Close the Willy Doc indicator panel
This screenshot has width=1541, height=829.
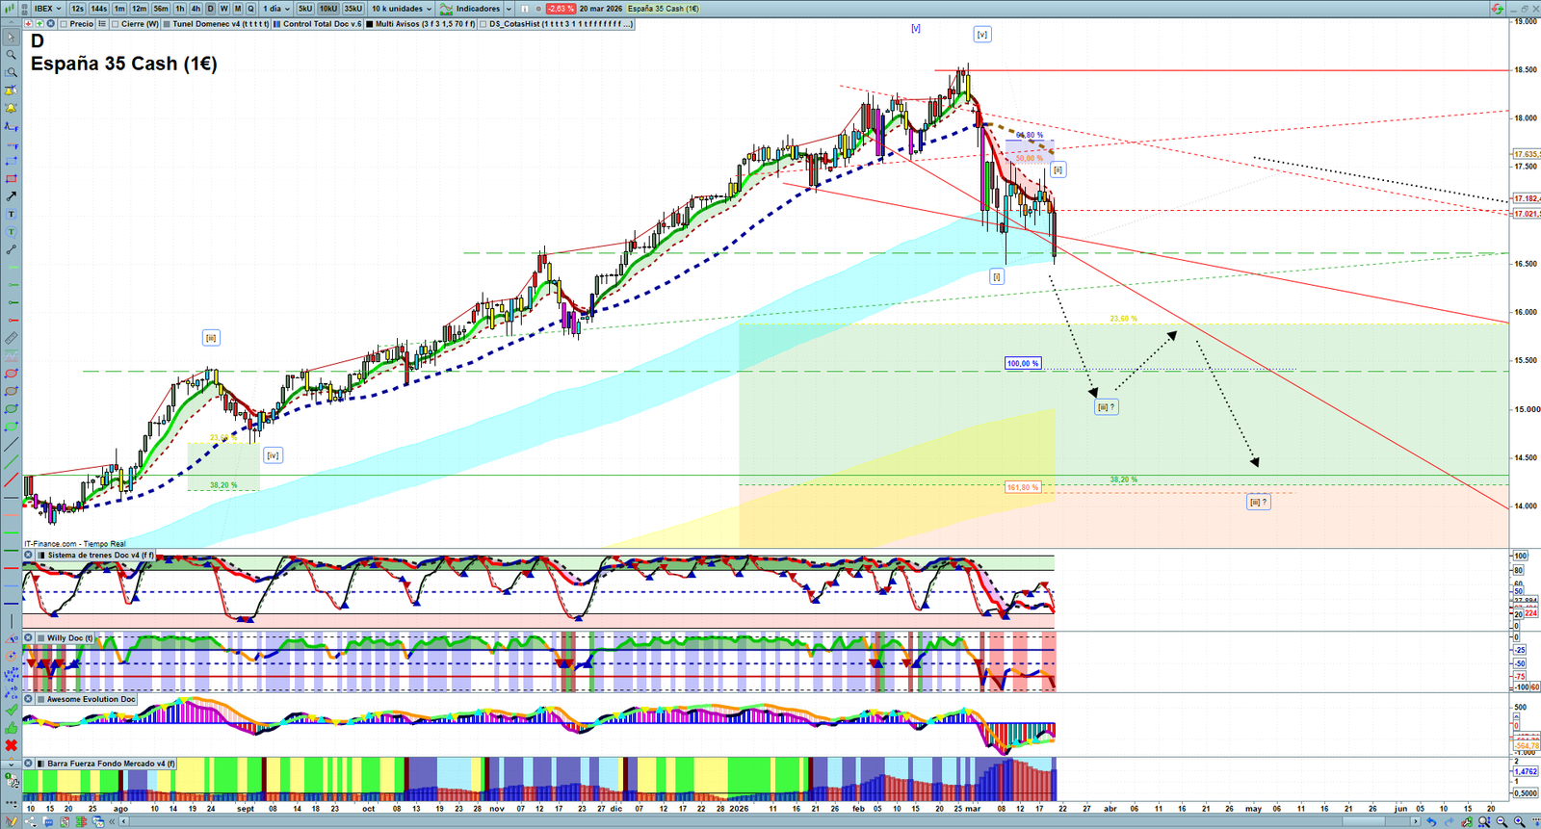click(x=29, y=638)
